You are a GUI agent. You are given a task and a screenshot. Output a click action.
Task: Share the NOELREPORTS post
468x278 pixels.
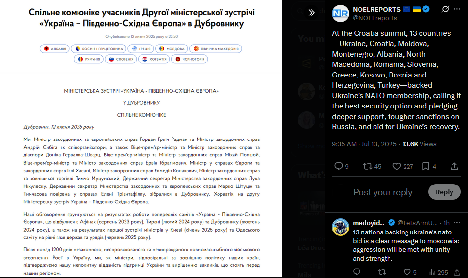pyautogui.click(x=454, y=166)
